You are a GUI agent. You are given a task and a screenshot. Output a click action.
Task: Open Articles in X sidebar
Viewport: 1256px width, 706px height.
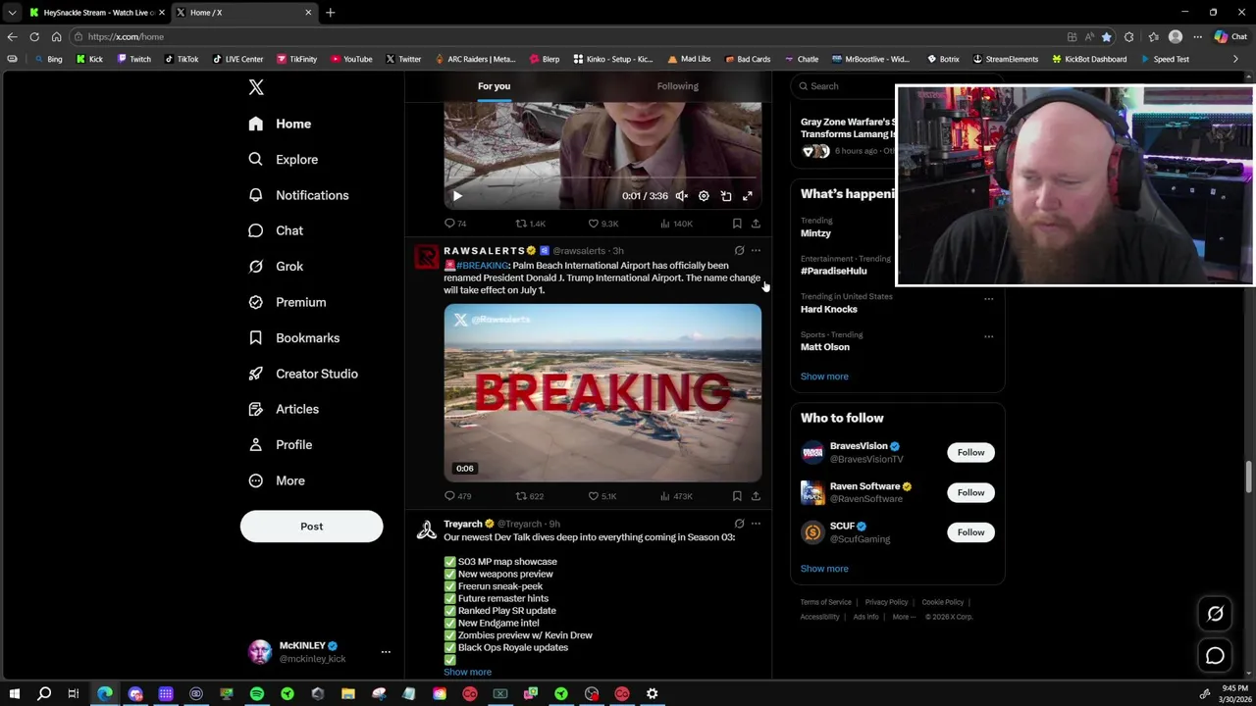tap(285, 409)
